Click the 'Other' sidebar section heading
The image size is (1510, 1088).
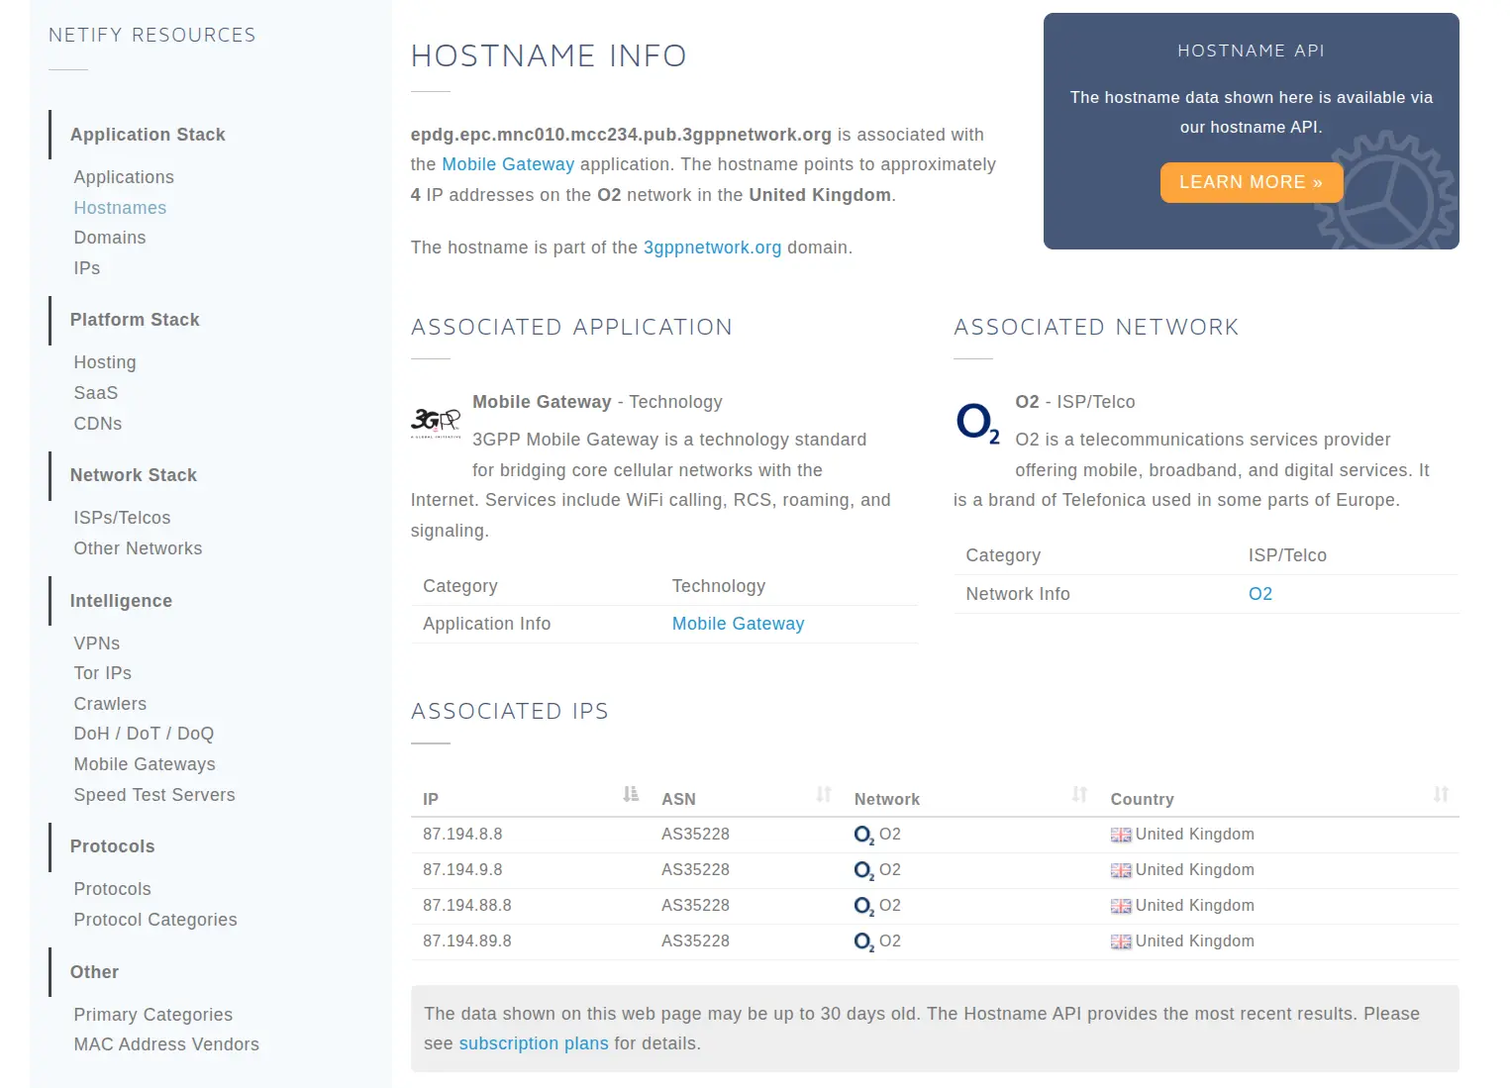94,972
